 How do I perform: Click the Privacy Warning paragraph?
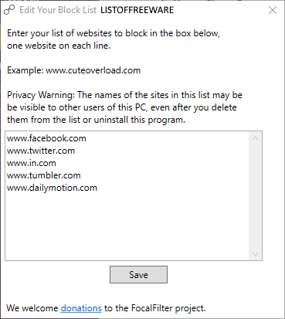(124, 107)
